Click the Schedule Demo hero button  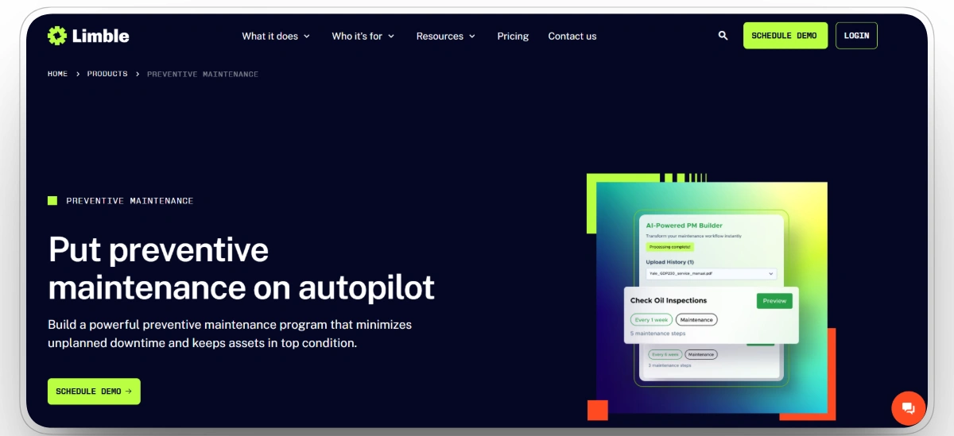(94, 392)
